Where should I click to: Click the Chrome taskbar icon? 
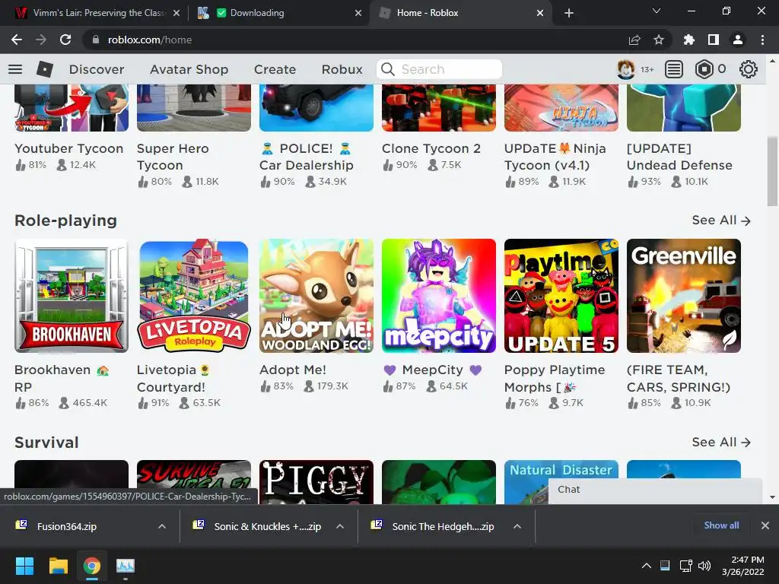click(92, 566)
